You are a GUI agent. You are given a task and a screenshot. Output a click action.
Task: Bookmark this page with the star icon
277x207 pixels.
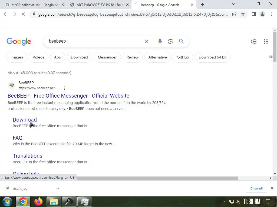243,14
